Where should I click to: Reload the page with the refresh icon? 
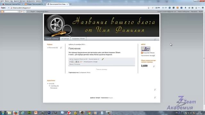coord(152,8)
